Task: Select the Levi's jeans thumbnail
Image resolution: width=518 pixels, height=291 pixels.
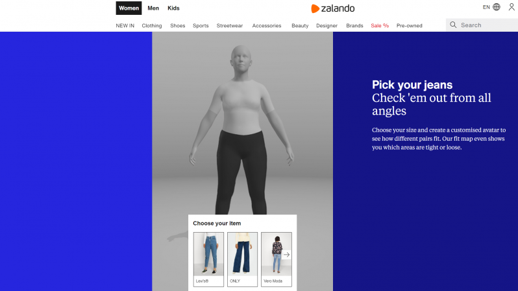Action: [208, 259]
